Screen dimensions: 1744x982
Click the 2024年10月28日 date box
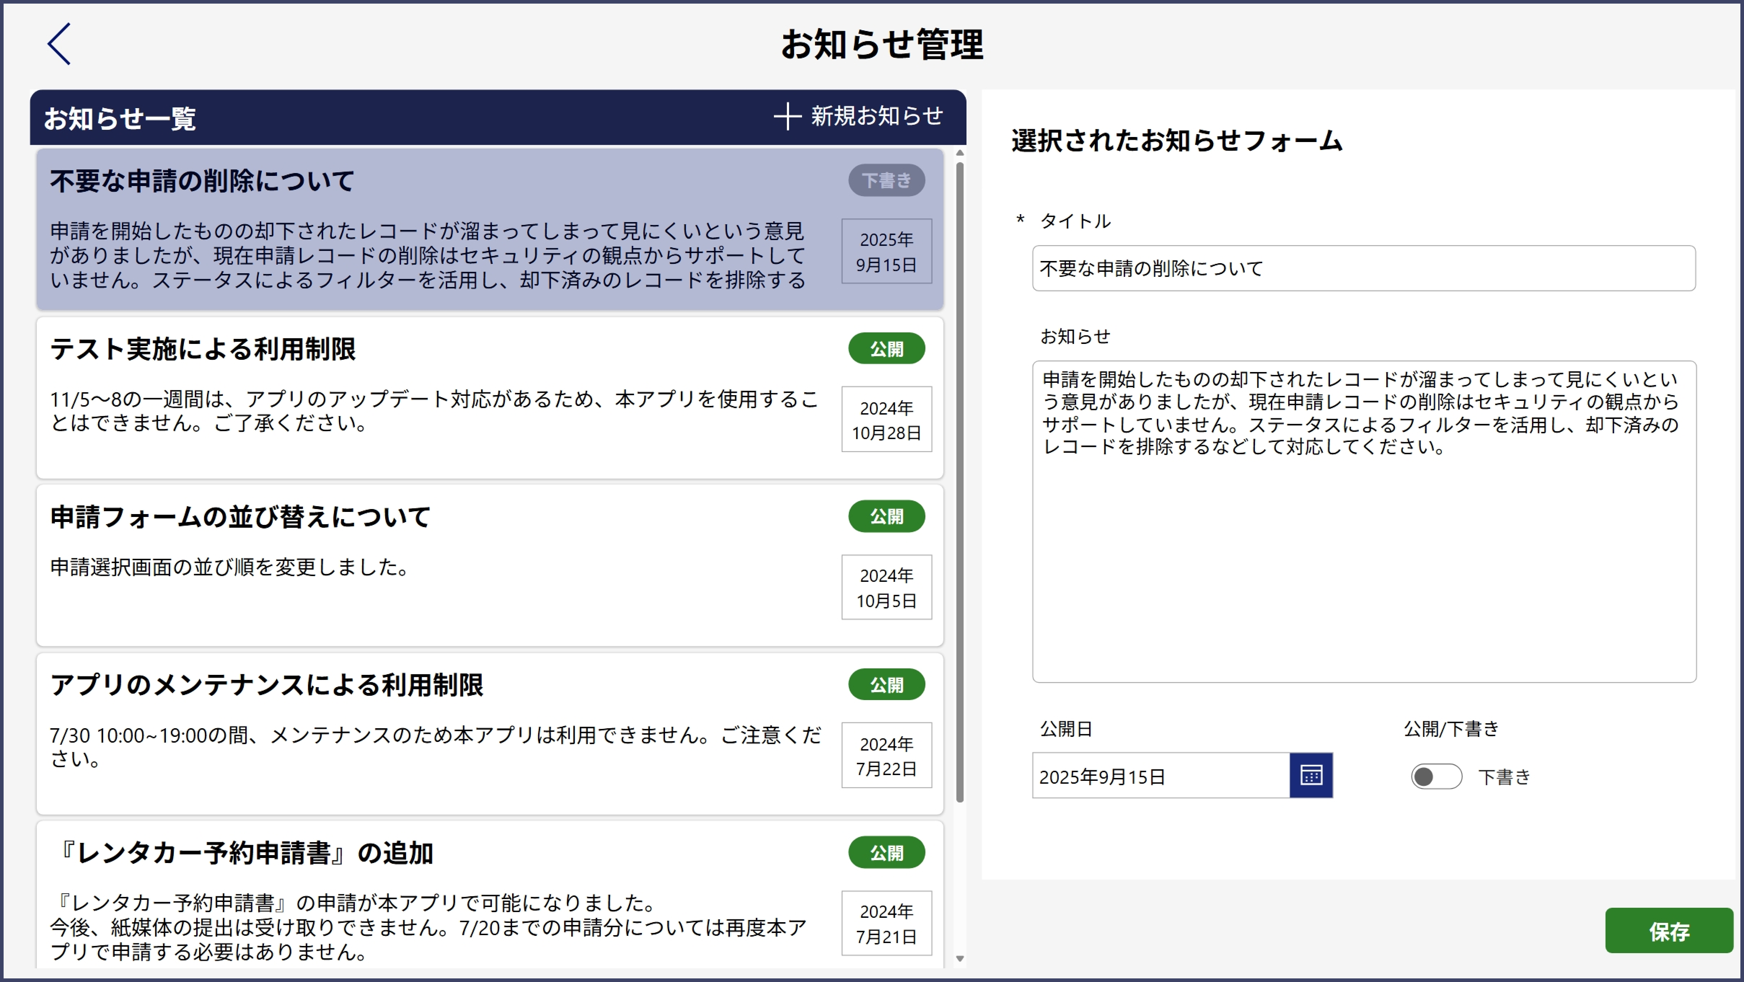(x=886, y=420)
